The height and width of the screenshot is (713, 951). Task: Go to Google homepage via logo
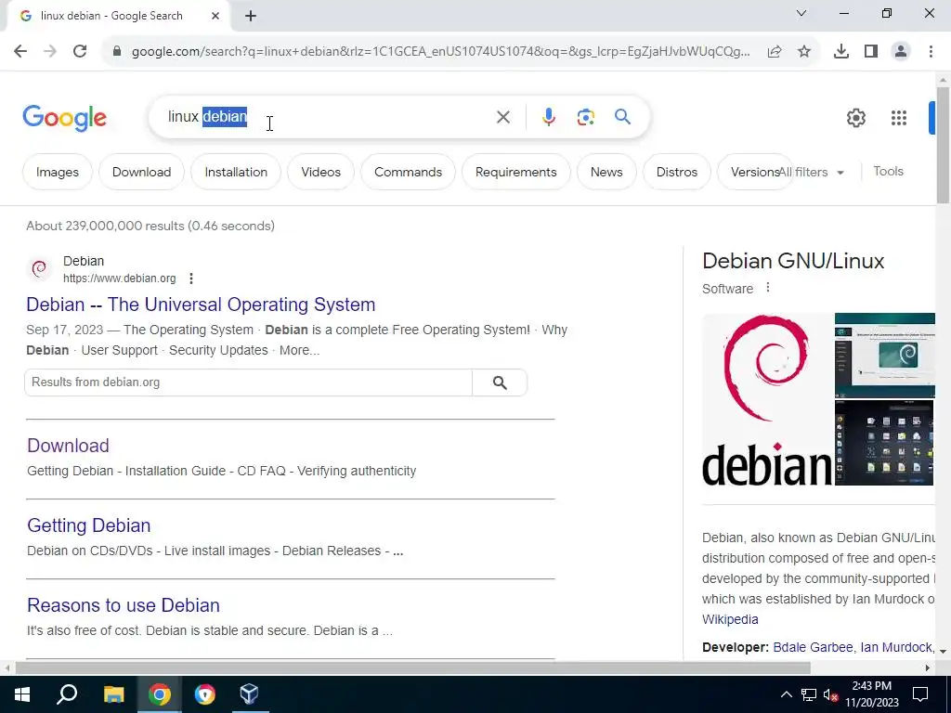tap(64, 118)
